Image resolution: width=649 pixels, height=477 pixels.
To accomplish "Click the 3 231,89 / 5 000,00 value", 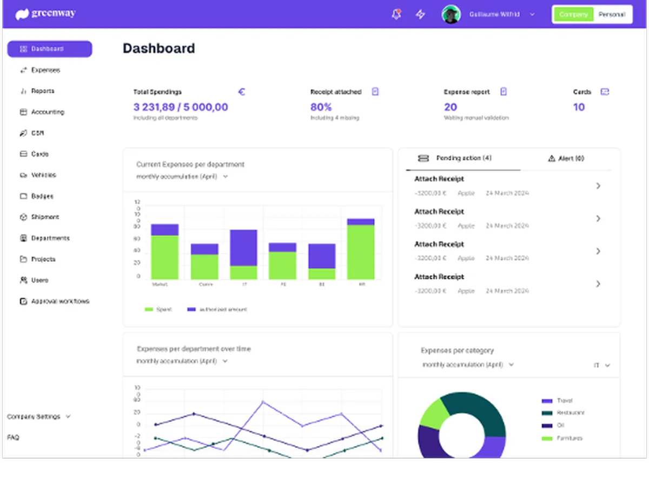I will 181,107.
